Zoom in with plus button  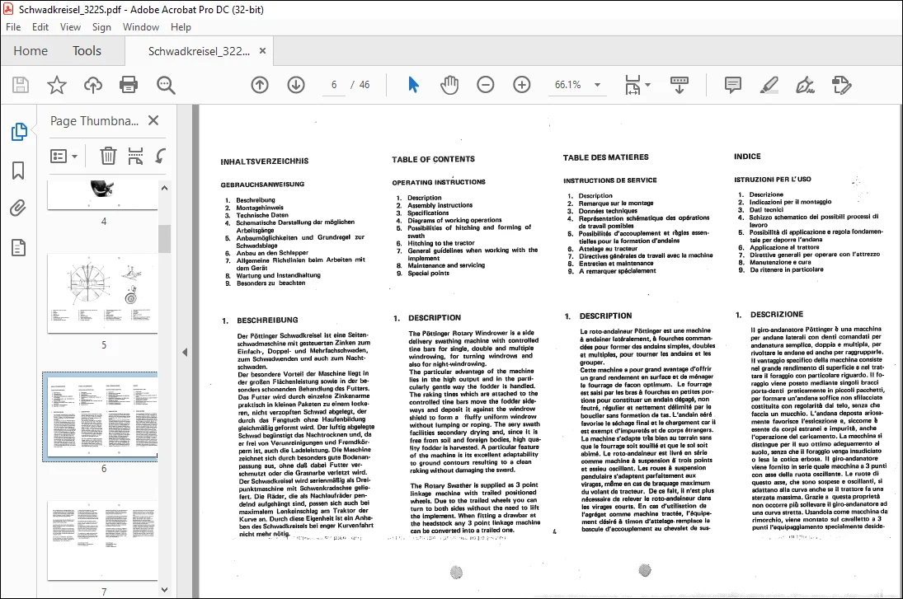[x=522, y=85]
